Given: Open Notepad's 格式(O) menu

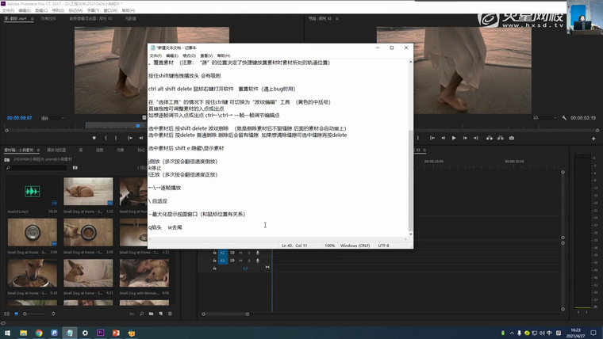Looking at the screenshot, I should click(x=189, y=55).
